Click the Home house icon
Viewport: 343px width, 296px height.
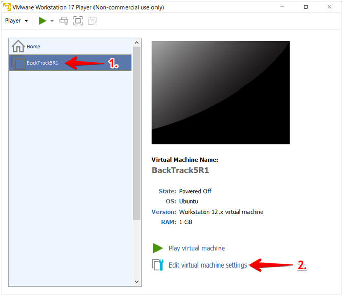(x=18, y=46)
